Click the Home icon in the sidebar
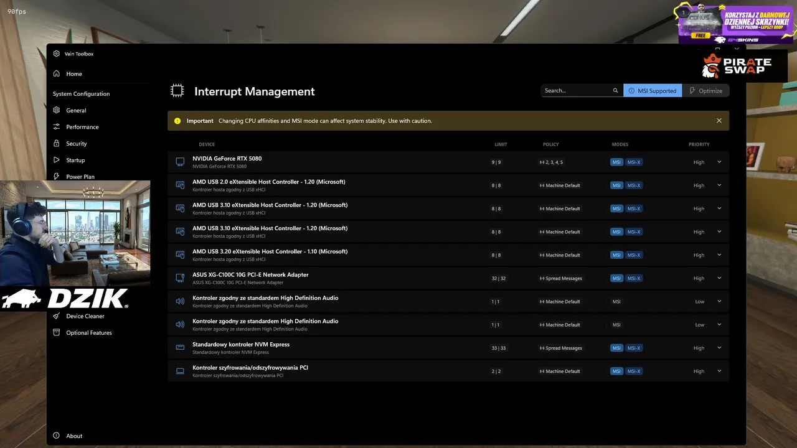Image resolution: width=797 pixels, height=448 pixels. pos(57,73)
